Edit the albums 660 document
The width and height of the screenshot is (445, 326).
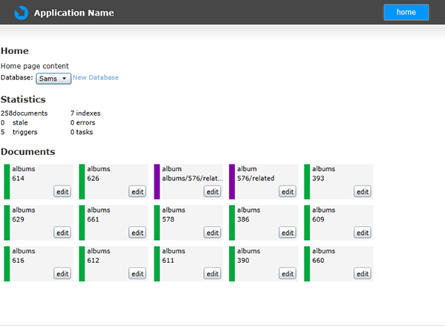pos(363,274)
